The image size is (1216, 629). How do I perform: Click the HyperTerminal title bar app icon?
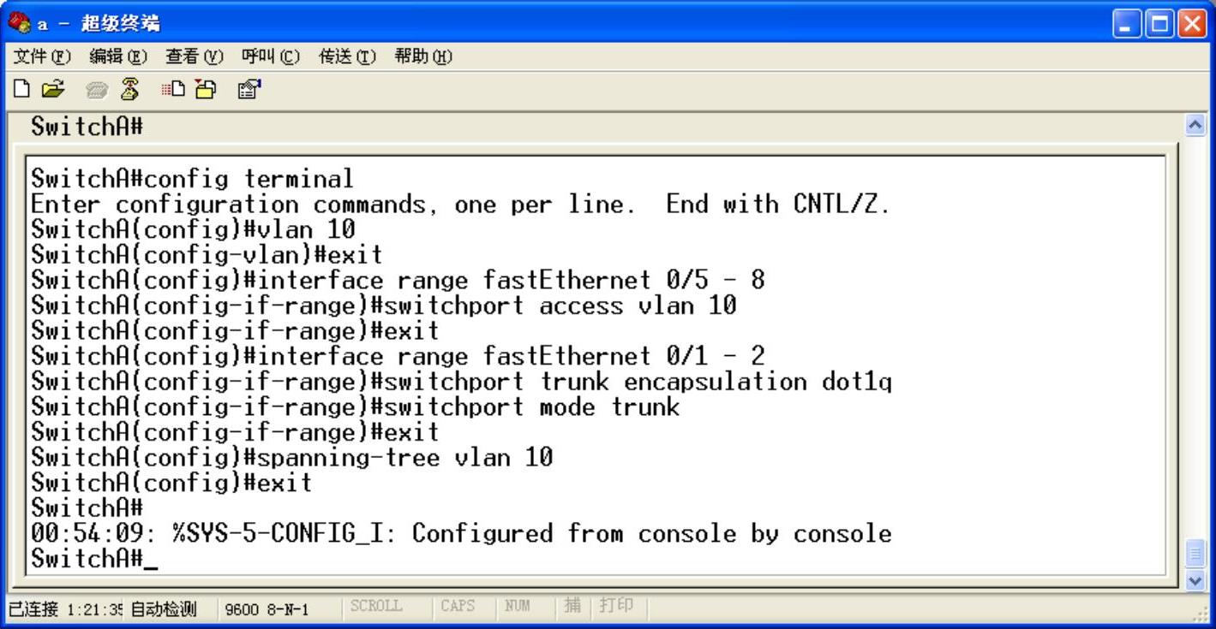[19, 22]
